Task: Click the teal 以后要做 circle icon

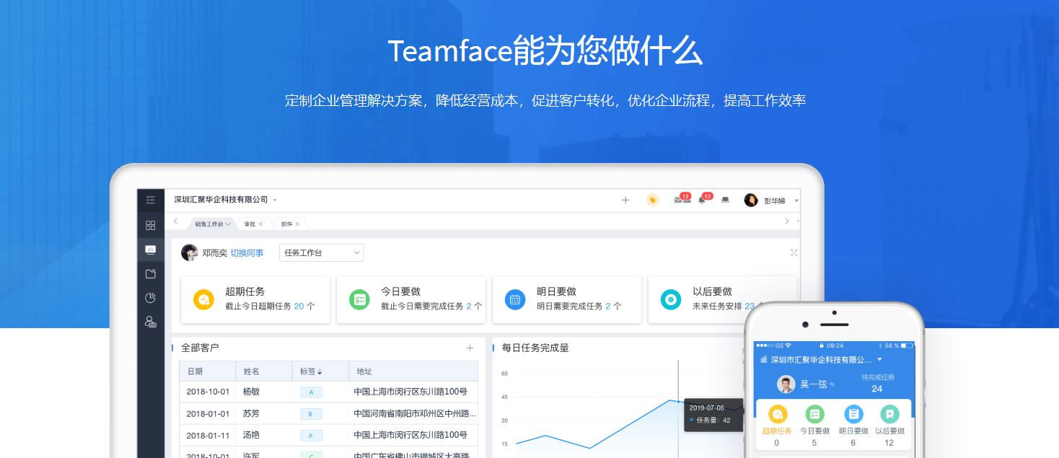Action: coord(671,299)
